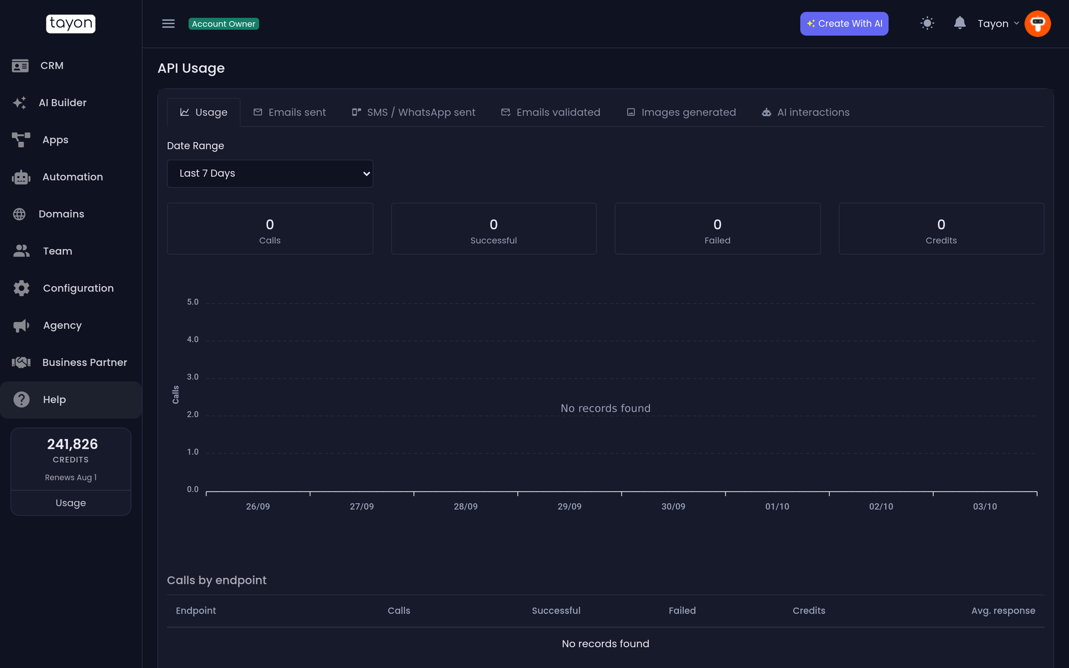Click the Usage button under credits
Screen dimensions: 1069x668
click(x=71, y=503)
